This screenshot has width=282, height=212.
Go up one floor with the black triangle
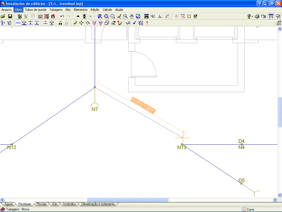point(78,16)
